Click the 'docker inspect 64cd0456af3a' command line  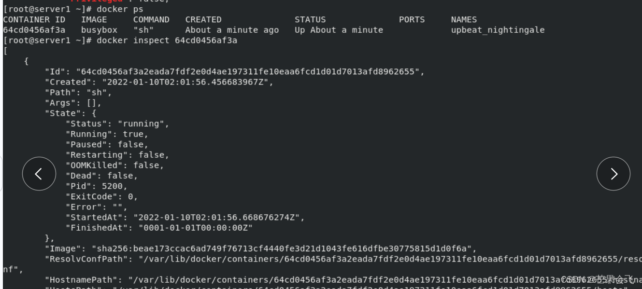167,41
